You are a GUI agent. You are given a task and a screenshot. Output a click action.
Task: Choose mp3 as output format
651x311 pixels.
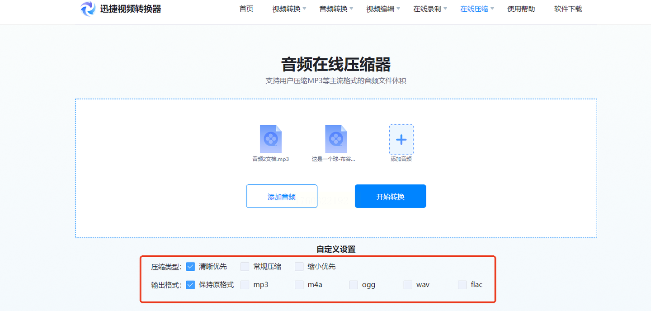click(245, 285)
